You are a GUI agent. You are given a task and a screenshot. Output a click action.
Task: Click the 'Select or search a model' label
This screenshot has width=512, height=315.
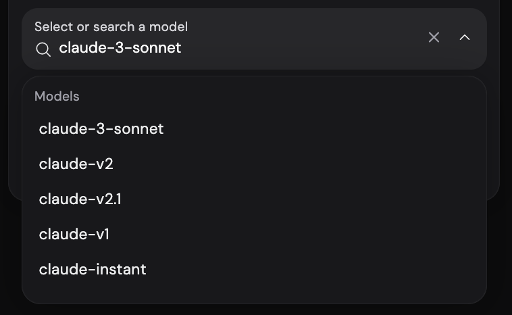click(x=111, y=27)
